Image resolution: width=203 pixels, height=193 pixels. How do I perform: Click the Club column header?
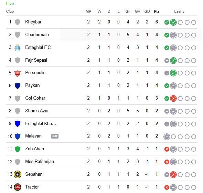point(10,11)
